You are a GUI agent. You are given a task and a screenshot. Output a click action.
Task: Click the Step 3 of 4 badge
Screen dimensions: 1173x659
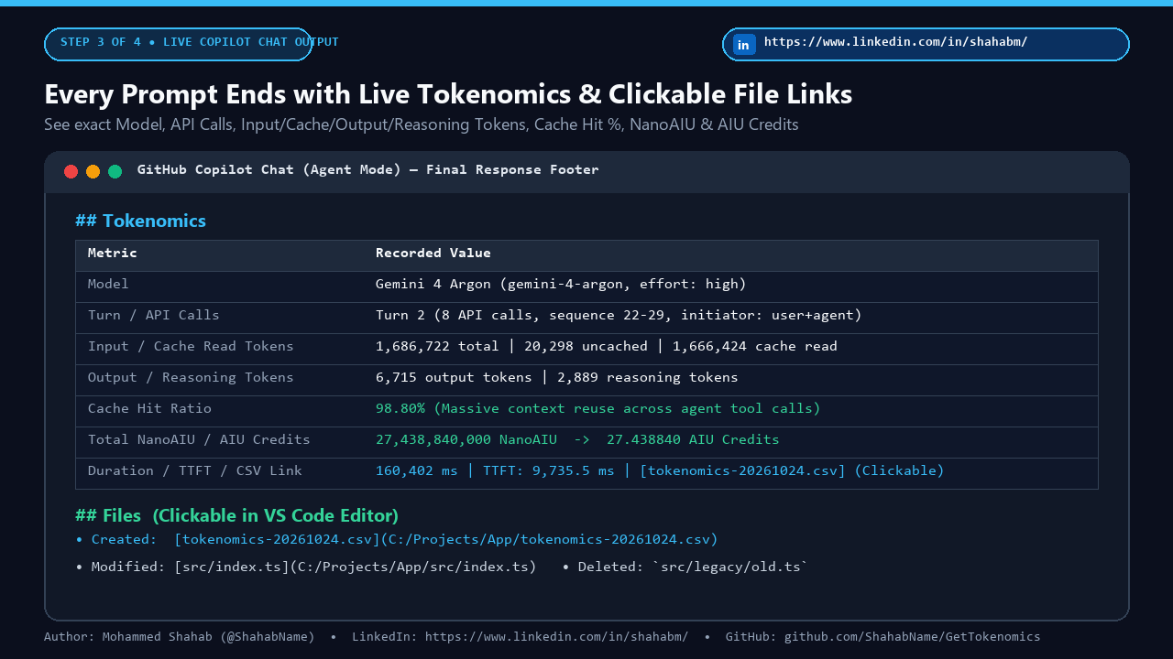[x=178, y=44]
